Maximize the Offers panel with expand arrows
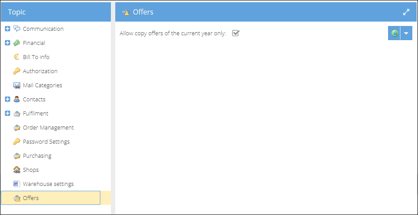Viewport: 418px width, 215px height. point(406,12)
